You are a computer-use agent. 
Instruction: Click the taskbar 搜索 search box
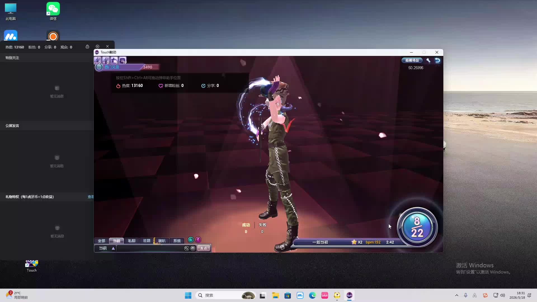(x=225, y=295)
